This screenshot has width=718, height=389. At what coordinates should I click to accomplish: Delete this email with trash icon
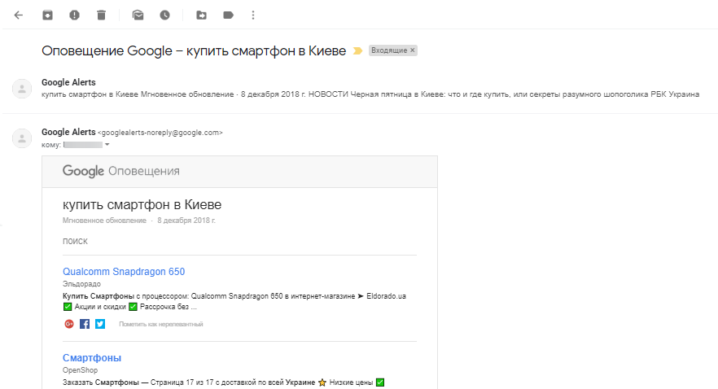[x=101, y=15]
